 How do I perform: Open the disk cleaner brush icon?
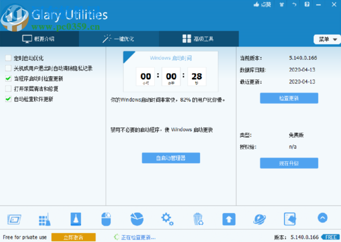[76, 219]
